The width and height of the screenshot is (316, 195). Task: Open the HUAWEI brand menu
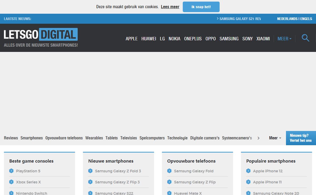pyautogui.click(x=149, y=39)
